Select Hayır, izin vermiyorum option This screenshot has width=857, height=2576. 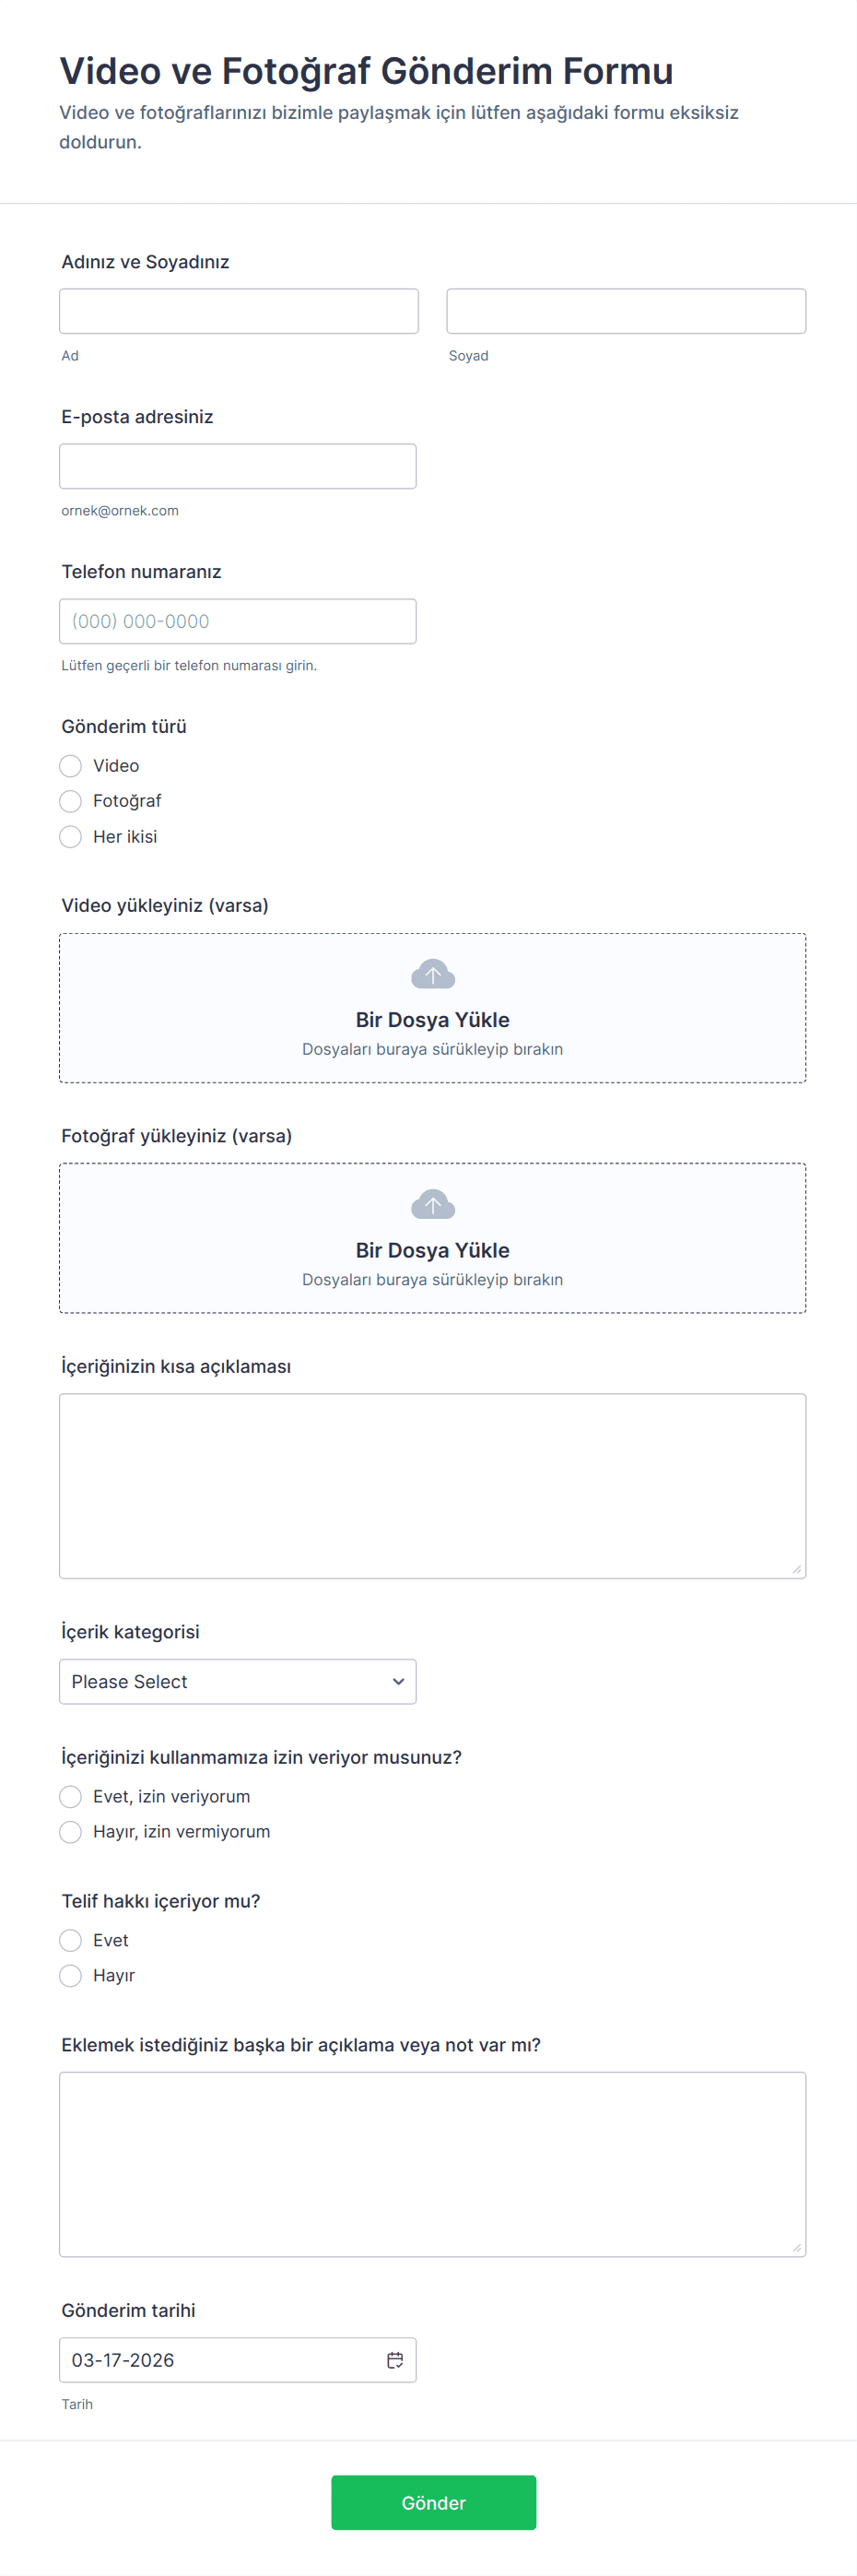click(x=70, y=1831)
